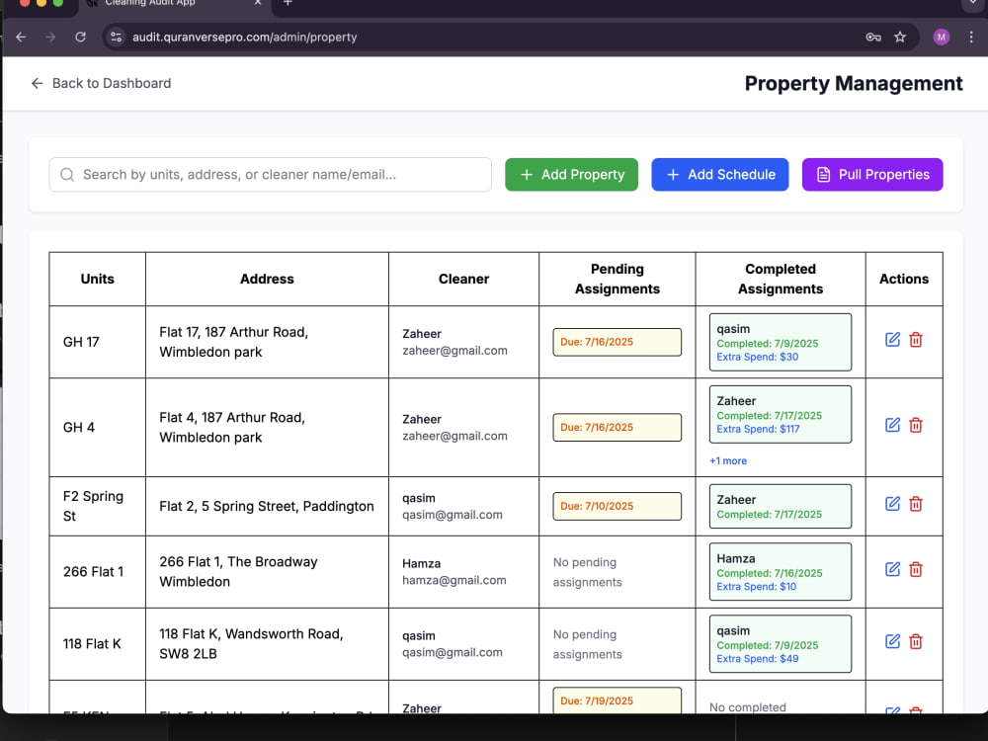Click No pending assignments in 266 Flat 1 row

[587, 572]
